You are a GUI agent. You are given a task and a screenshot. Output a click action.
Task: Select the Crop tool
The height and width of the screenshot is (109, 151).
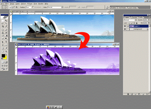pyautogui.click(x=3, y=26)
